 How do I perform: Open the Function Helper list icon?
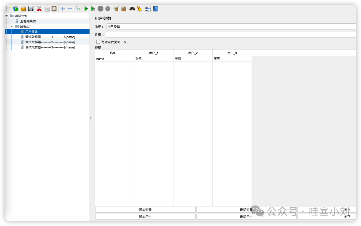pyautogui.click(x=148, y=9)
